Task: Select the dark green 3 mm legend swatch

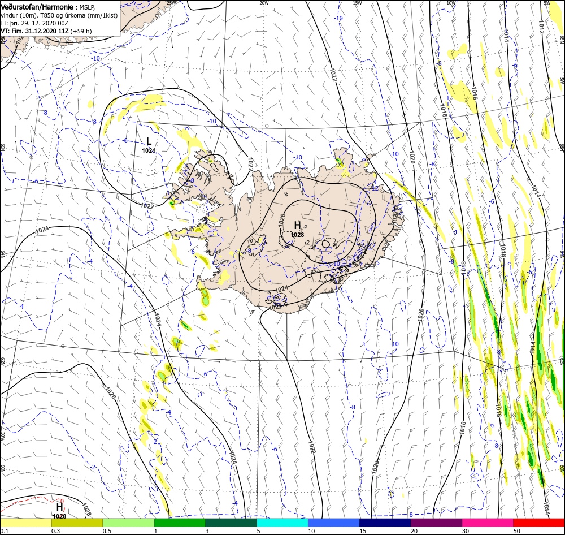Action: click(231, 523)
